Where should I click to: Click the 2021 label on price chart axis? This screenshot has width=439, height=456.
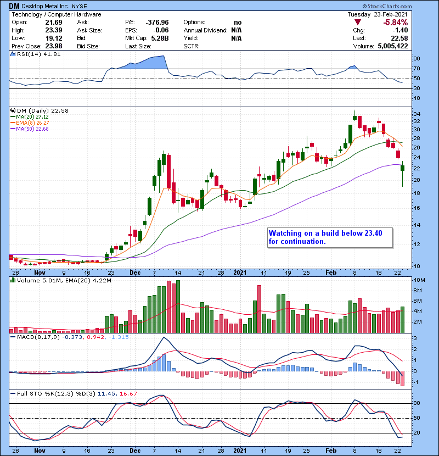(x=240, y=273)
